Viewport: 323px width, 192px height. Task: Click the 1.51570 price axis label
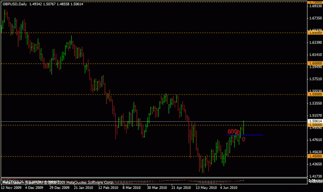pos(316,116)
